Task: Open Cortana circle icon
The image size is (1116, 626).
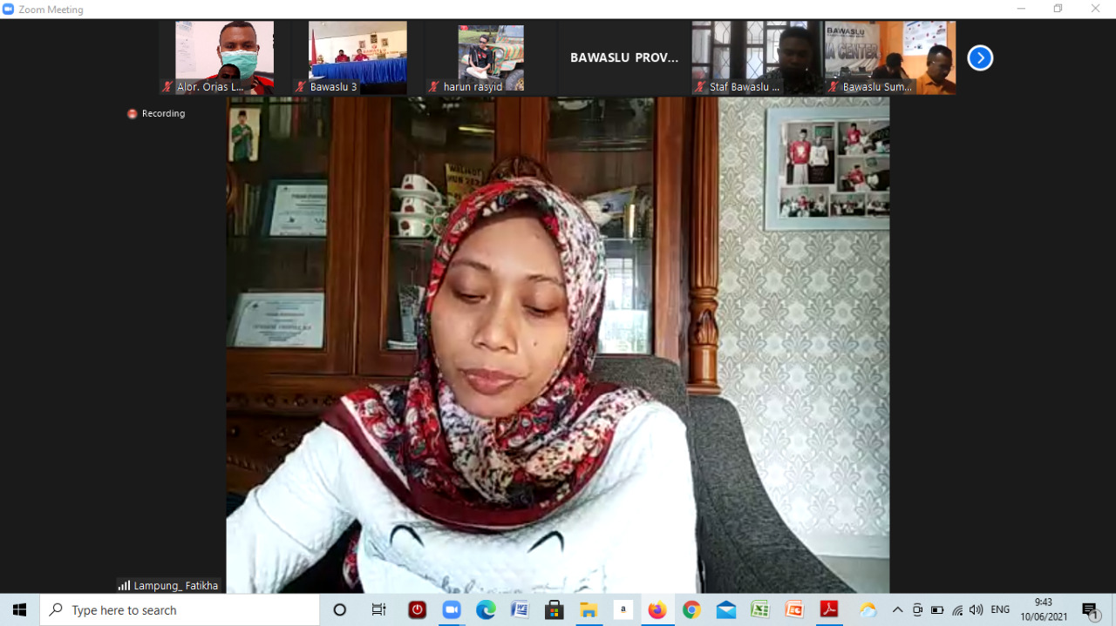Action: click(x=340, y=610)
